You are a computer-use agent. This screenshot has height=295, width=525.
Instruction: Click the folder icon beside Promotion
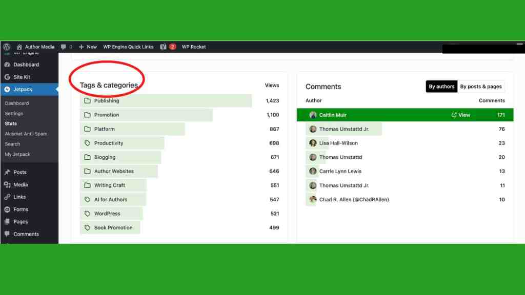[x=87, y=115]
